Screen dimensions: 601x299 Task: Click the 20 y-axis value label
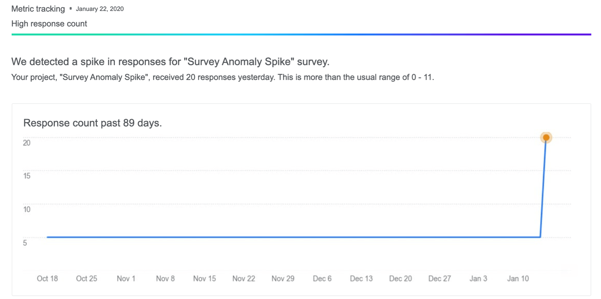point(27,143)
